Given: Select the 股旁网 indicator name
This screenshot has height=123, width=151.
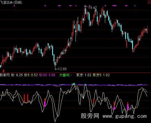Looking at the screenshot, I should (x=5, y=75).
